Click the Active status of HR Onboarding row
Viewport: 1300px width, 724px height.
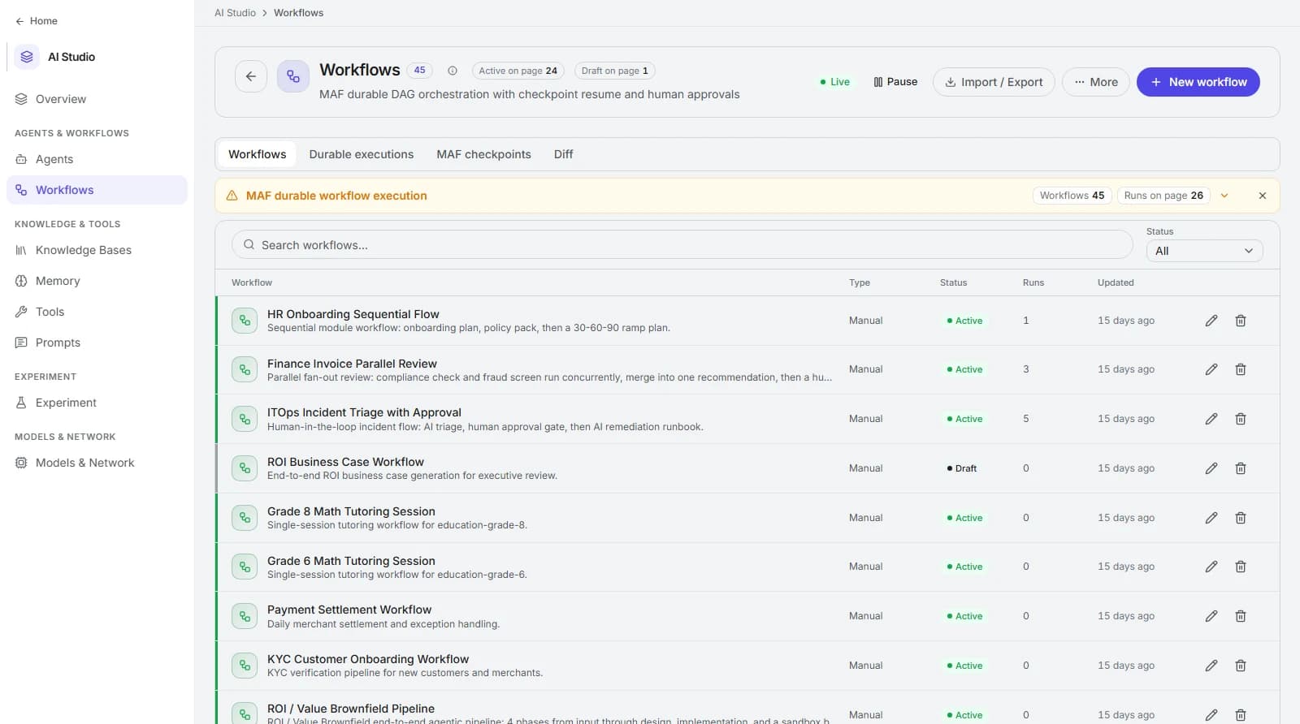(x=964, y=321)
